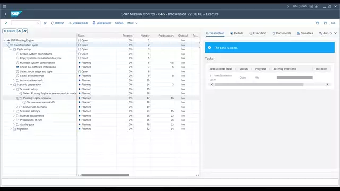Viewport: 340px width, 191px height.
Task: Click the SAP logo
Action: [16, 14]
